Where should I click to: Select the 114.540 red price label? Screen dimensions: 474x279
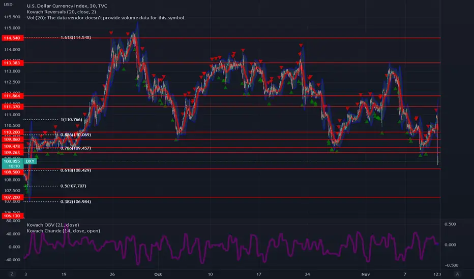click(12, 38)
